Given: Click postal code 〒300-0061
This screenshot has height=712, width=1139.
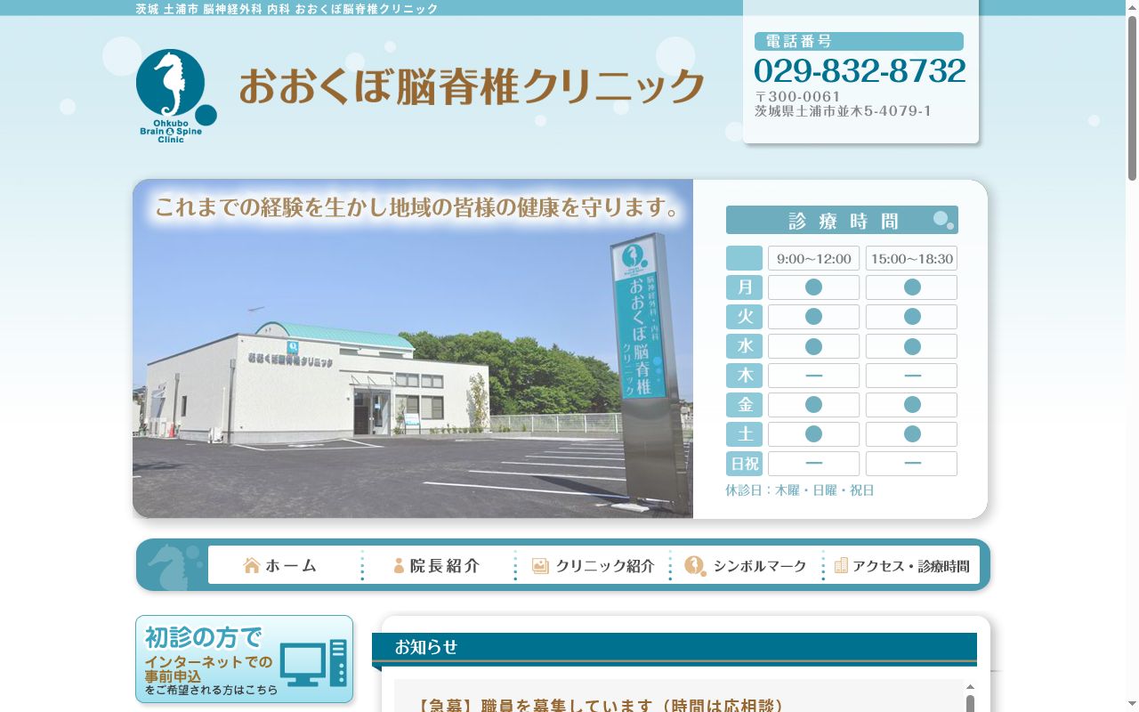Looking at the screenshot, I should (798, 96).
